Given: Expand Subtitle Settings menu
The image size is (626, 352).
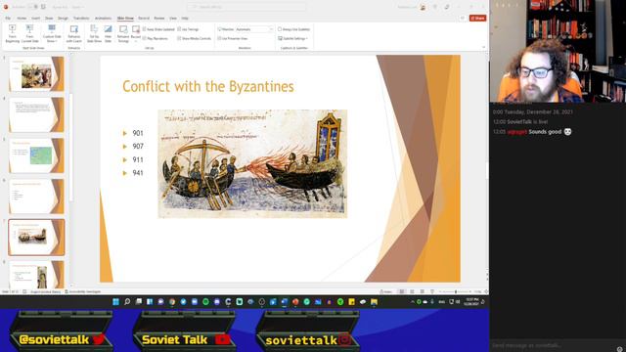Looking at the screenshot, I should click(x=293, y=39).
